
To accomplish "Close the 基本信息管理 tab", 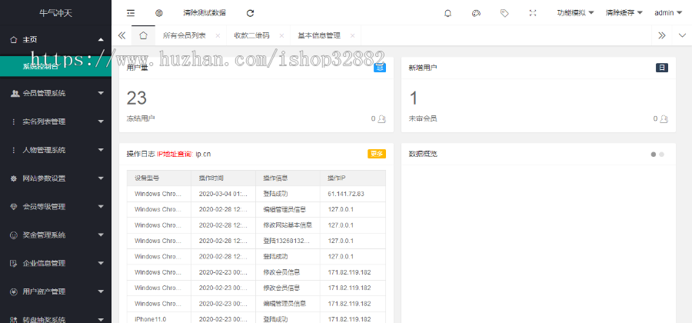I will (x=352, y=36).
